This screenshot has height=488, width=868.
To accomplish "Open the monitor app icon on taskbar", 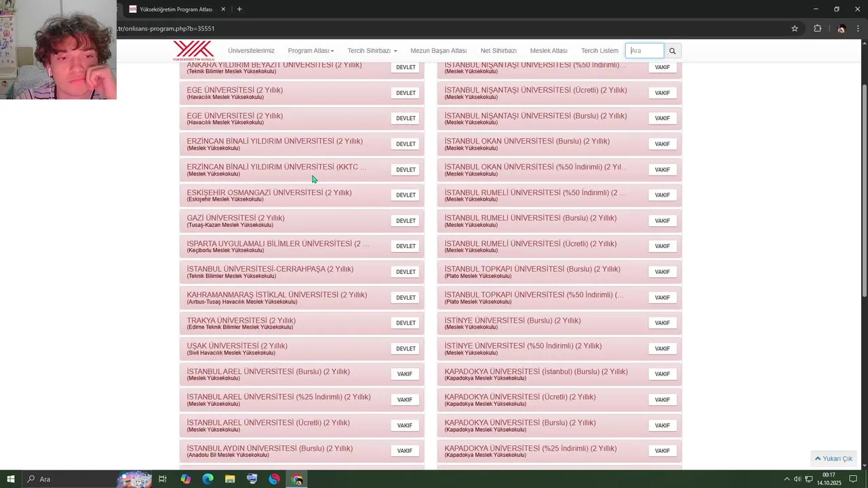I will [252, 479].
